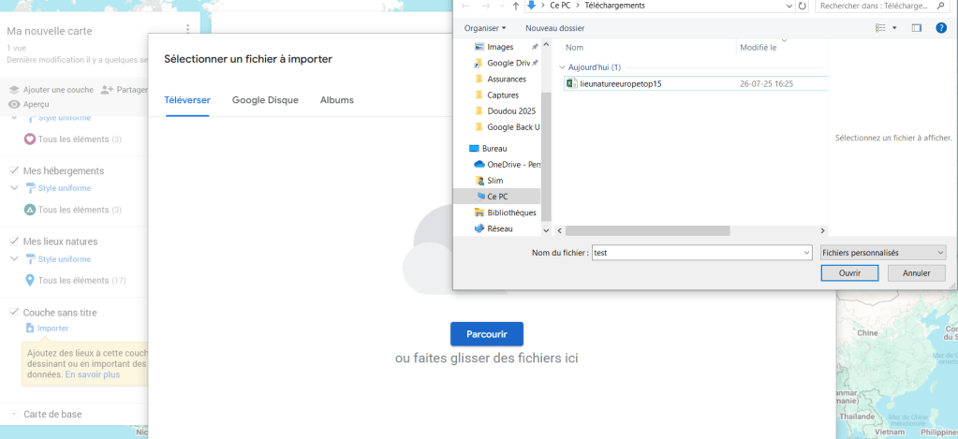Collapse the Aujourd'hui file group

tap(562, 67)
